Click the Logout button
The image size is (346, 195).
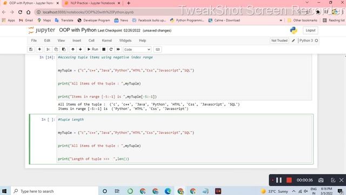click(x=310, y=30)
